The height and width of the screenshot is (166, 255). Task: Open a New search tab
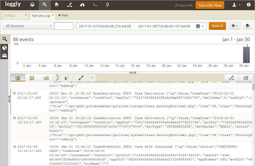pos(63,16)
